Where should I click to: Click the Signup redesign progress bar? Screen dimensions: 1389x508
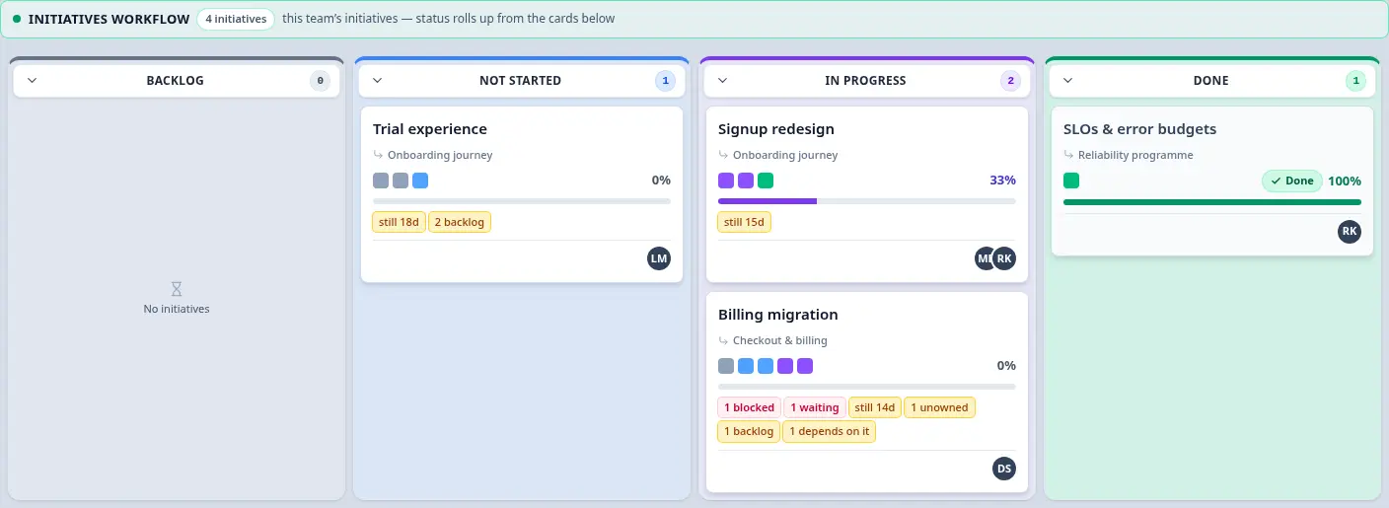click(867, 201)
